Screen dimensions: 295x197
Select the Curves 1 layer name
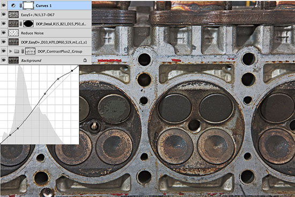pos(43,6)
